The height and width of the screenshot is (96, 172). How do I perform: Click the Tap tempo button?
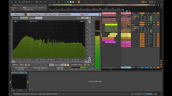pyautogui.click(x=19, y=2)
